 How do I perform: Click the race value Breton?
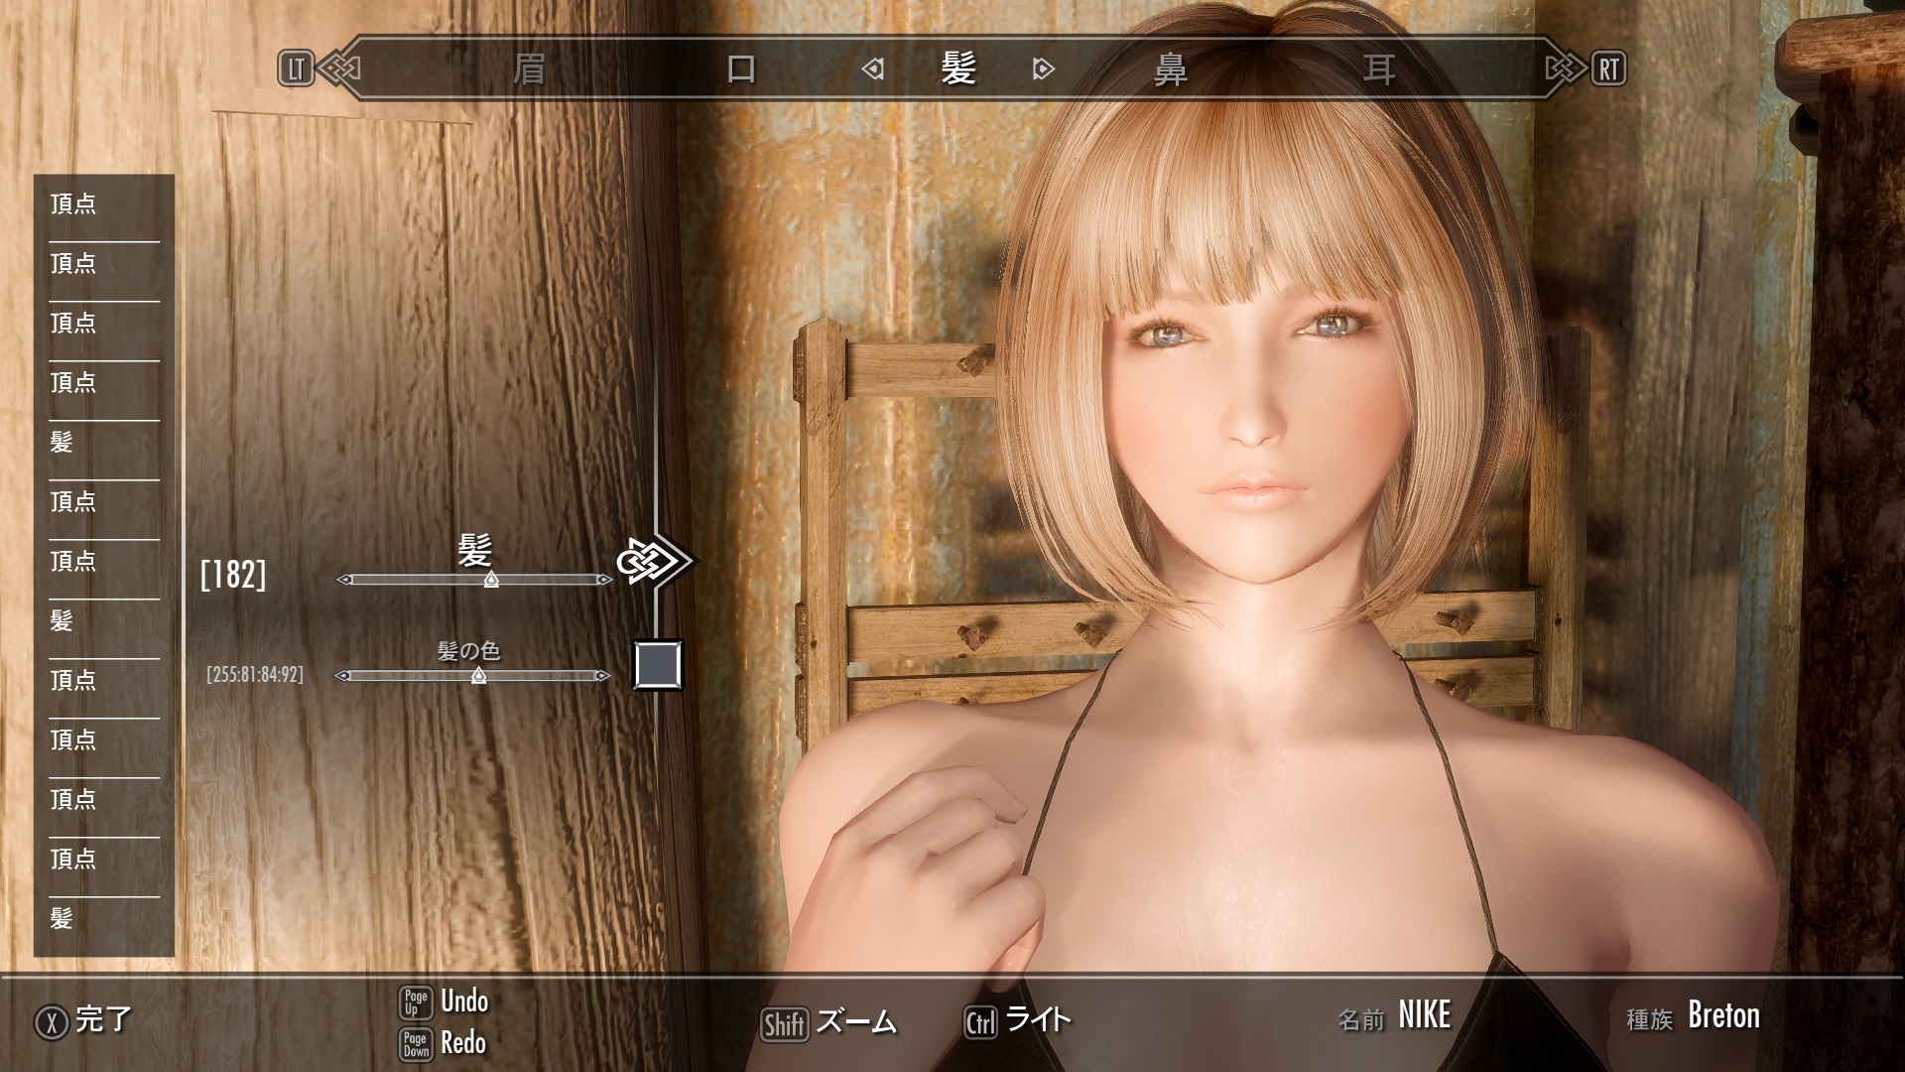(x=1724, y=1015)
